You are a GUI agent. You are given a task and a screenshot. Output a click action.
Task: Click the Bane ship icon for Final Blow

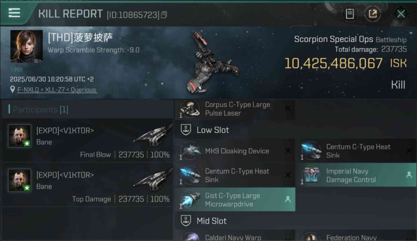[152, 135]
